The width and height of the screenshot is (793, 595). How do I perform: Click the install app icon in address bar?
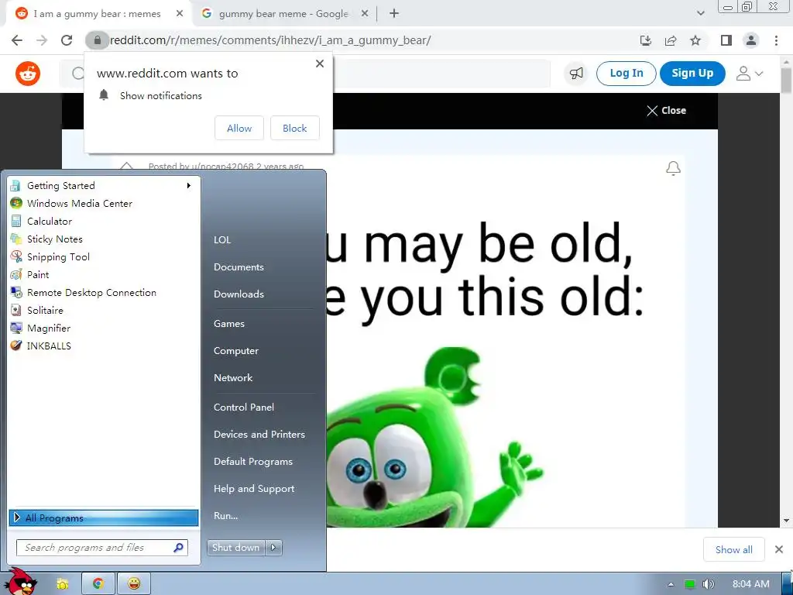click(646, 40)
